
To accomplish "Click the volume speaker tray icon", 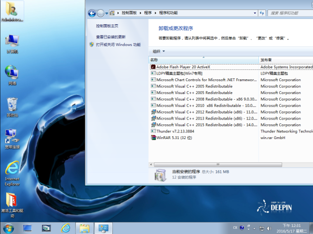I will (269, 228).
